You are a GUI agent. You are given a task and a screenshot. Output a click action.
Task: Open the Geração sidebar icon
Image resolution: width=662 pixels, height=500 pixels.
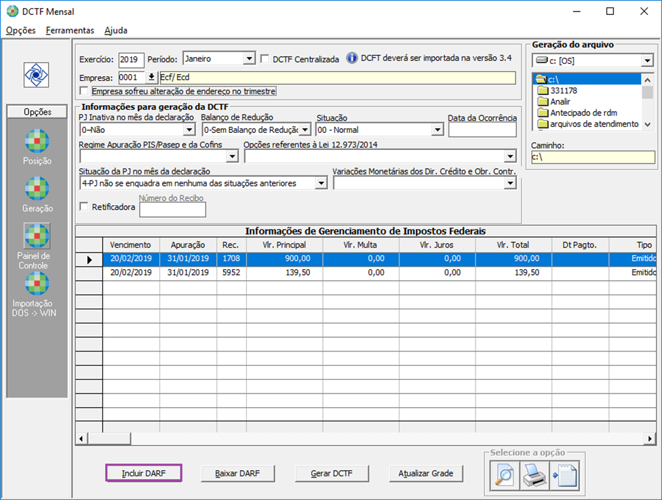tap(37, 189)
